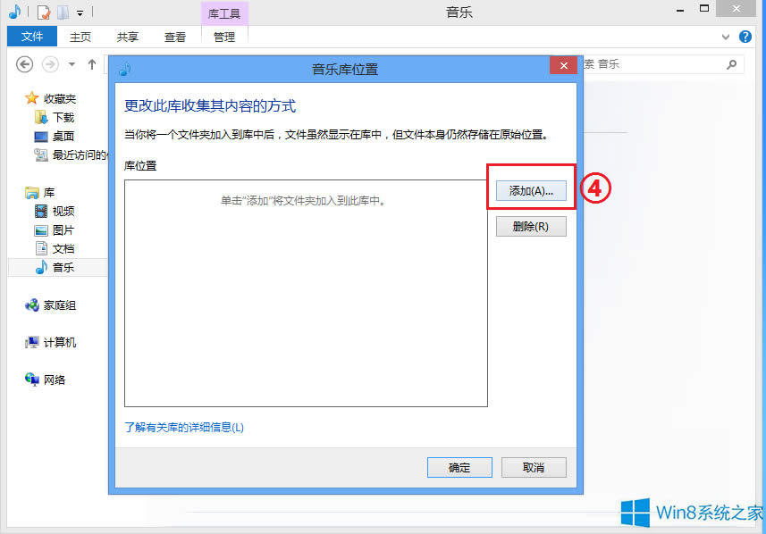This screenshot has width=766, height=534.
Task: Select the 管理 tab under 库工具
Action: pyautogui.click(x=223, y=37)
